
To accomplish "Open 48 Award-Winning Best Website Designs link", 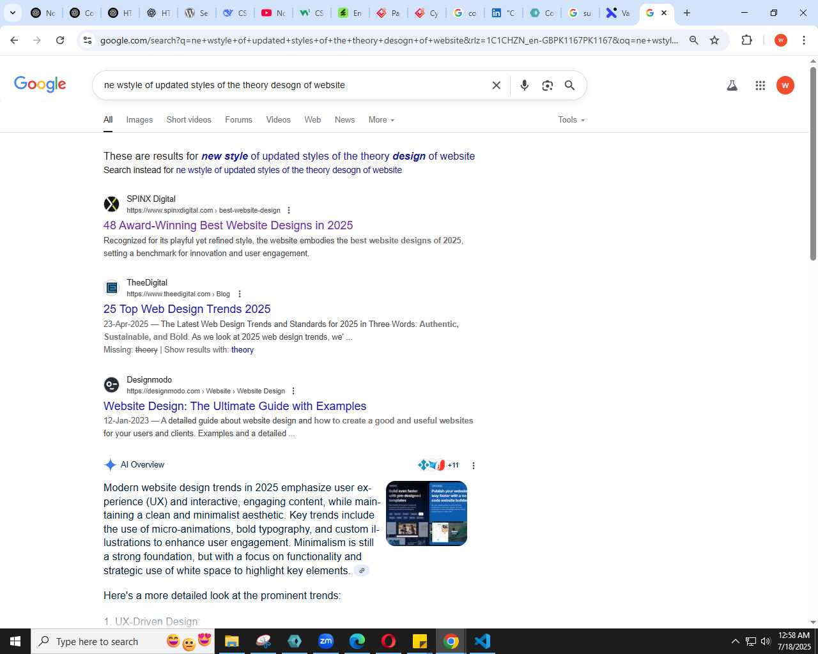I will pos(228,225).
